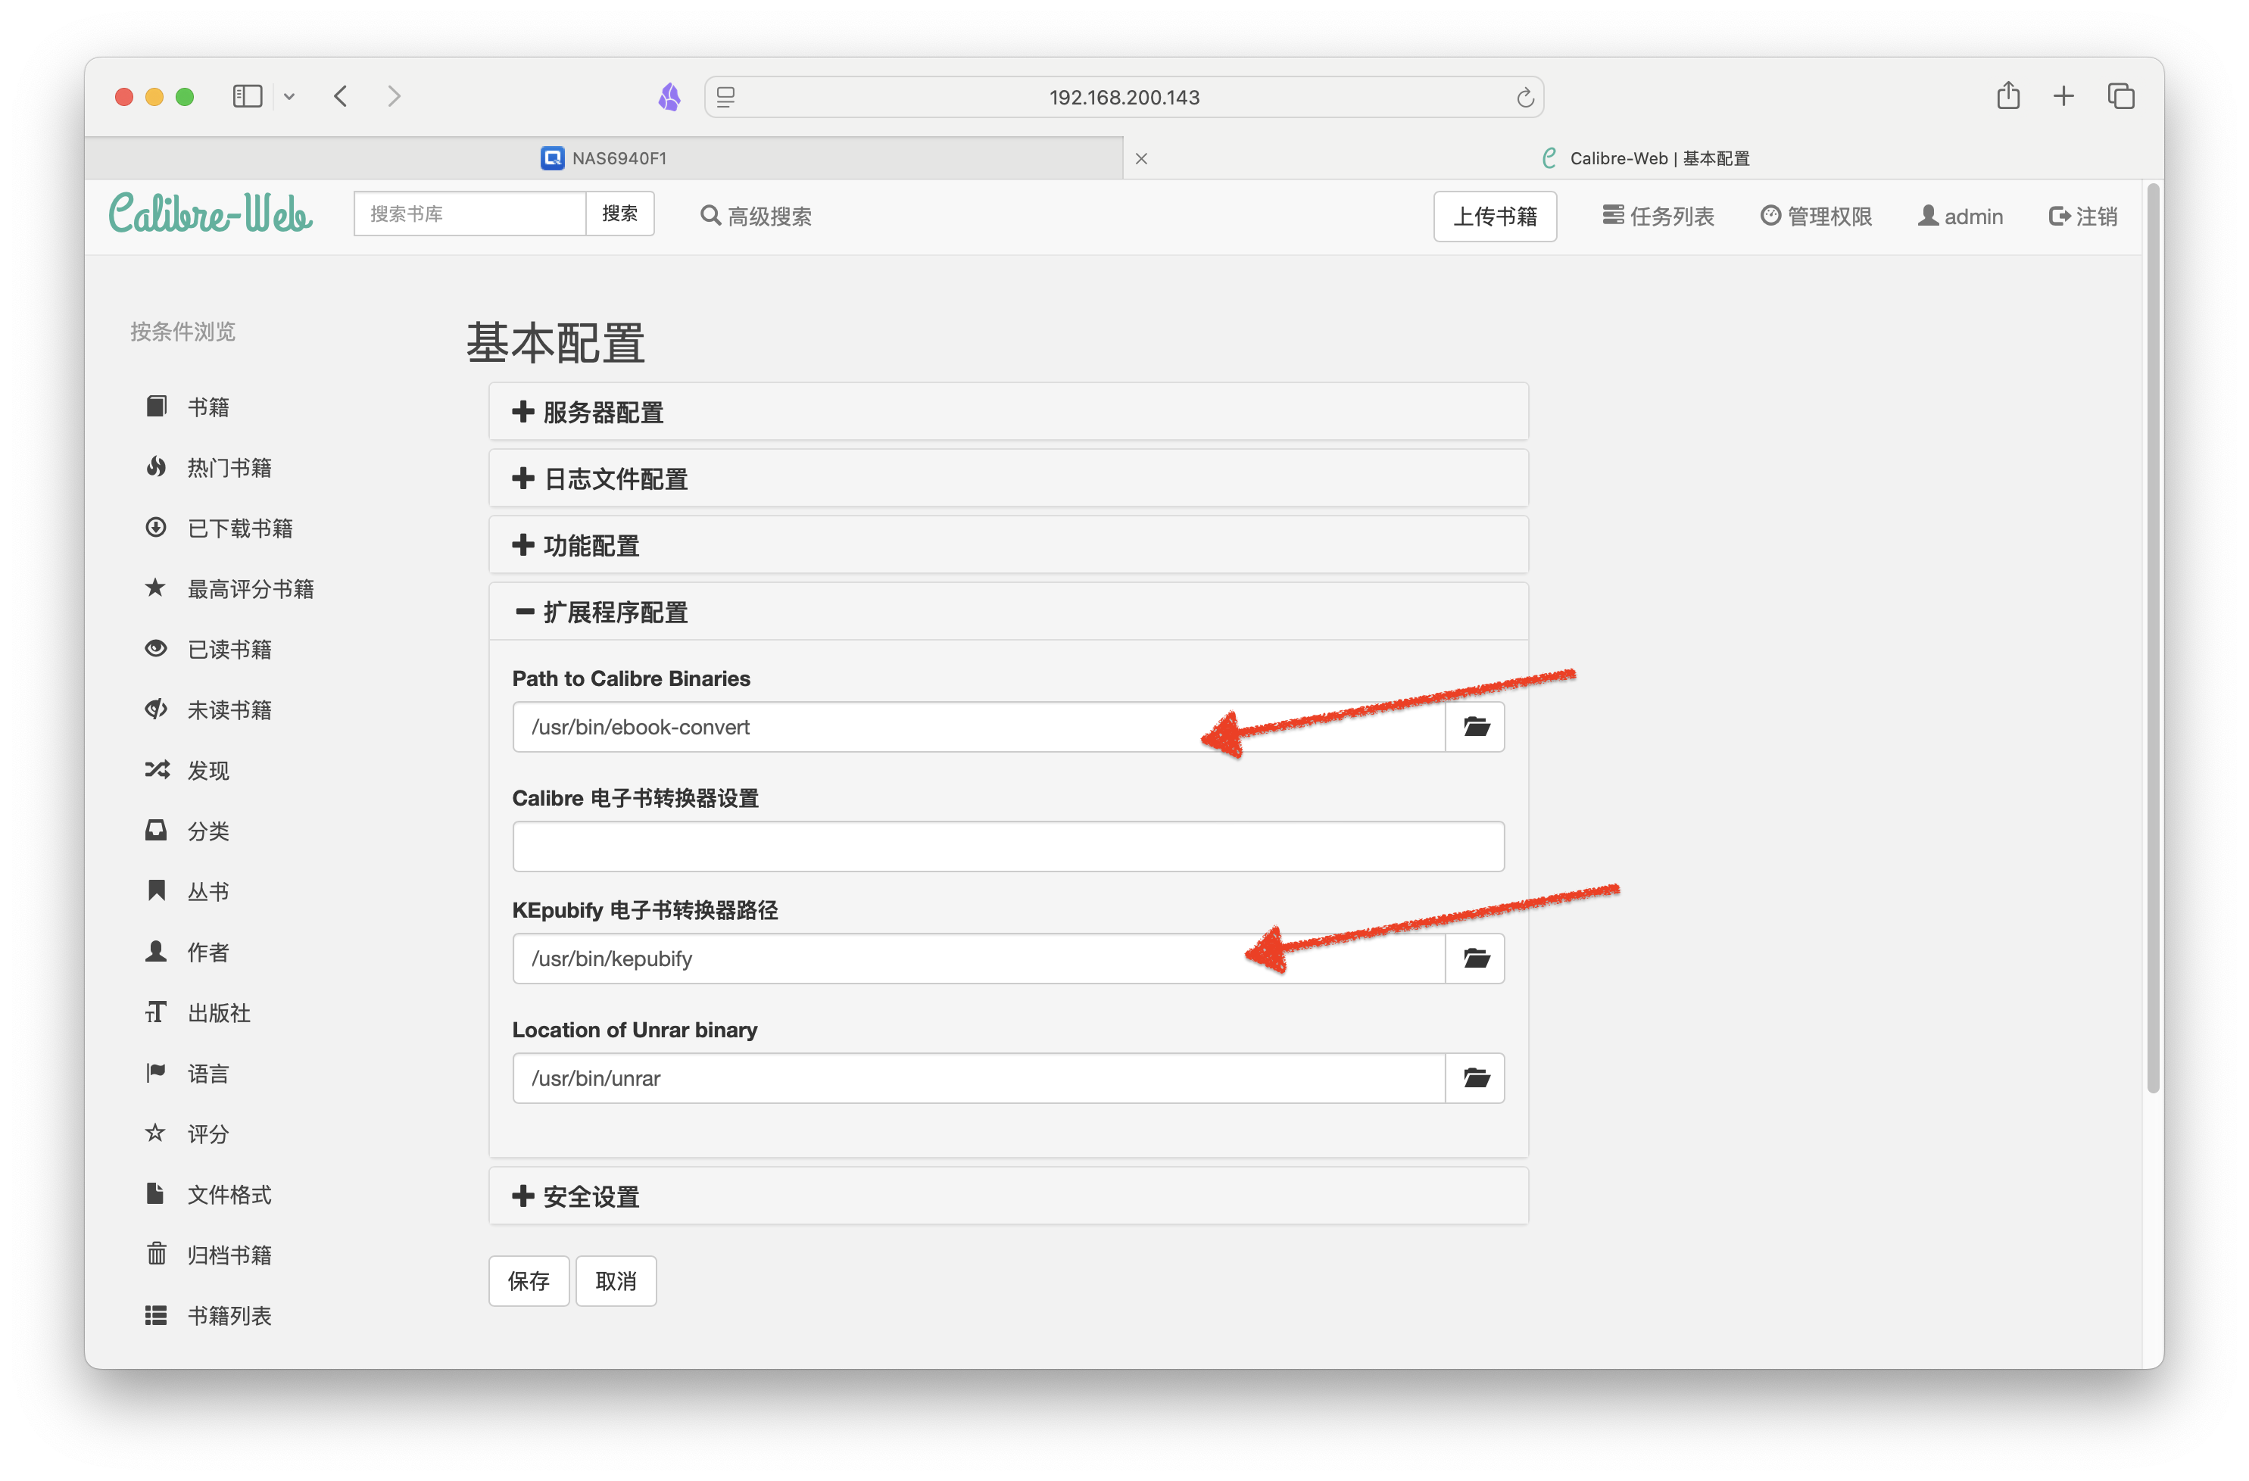Viewport: 2249px width, 1481px height.
Task: Switch to NAS6940F1 browser tab
Action: [604, 157]
